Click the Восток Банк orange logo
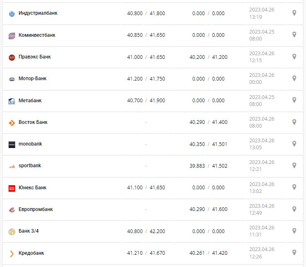The height and width of the screenshot is (267, 306). tap(11, 122)
